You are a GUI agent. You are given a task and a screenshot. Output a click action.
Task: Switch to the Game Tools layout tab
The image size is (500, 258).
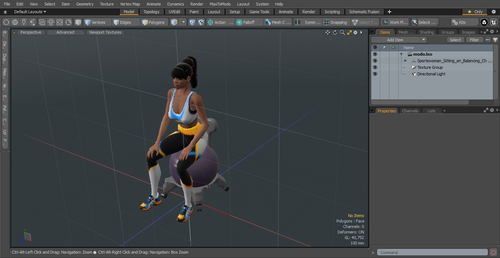(259, 12)
